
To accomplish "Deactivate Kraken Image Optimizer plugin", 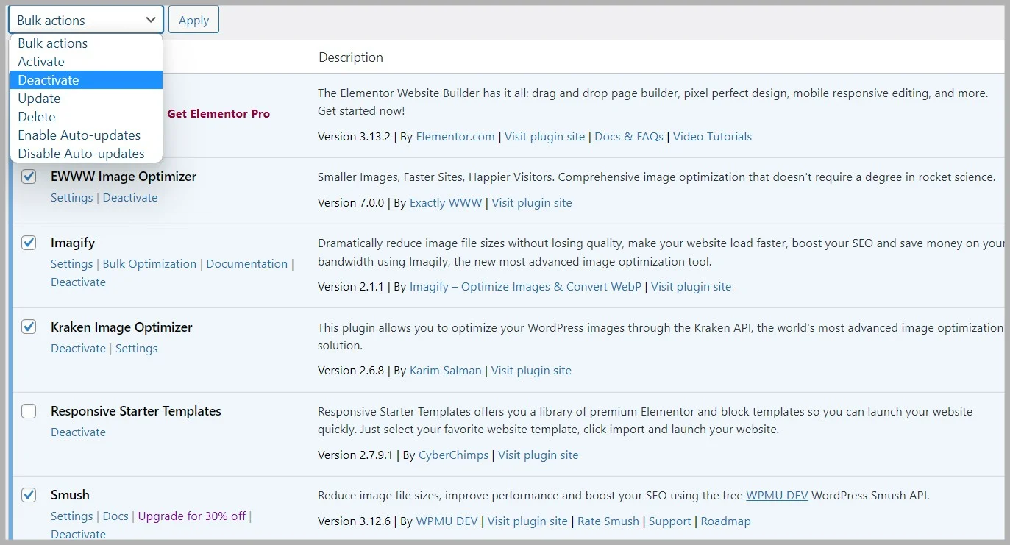I will pyautogui.click(x=78, y=349).
